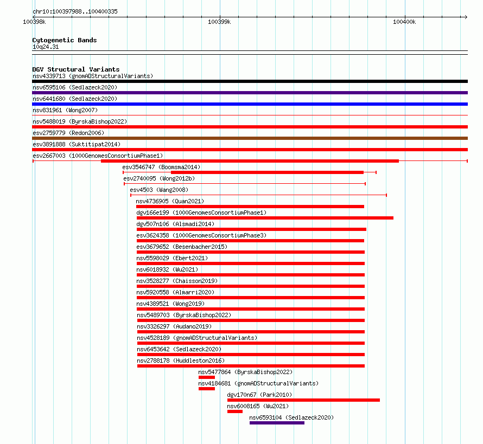Open nsv6008165 (Wu2021) label
This screenshot has width=483, height=444.
tap(258, 406)
